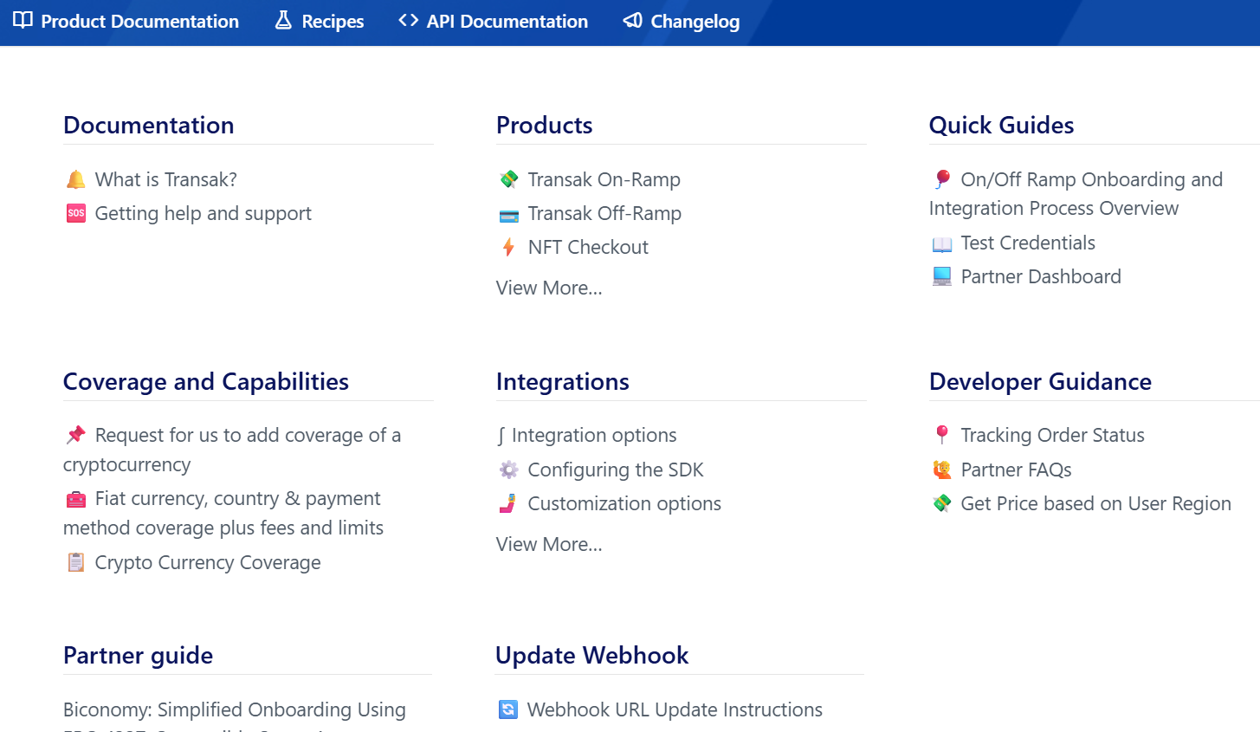Screen dimensions: 1260x732
Task: Open Get Price based on User Region
Action: coord(1095,503)
